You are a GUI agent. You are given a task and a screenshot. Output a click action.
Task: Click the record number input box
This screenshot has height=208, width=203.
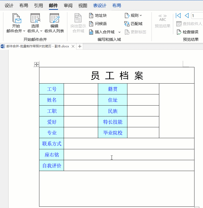click(197, 16)
